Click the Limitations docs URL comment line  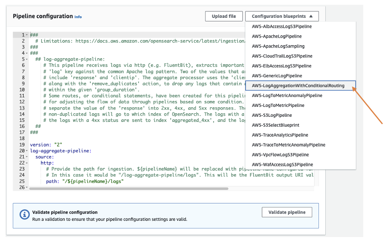[x=140, y=41]
